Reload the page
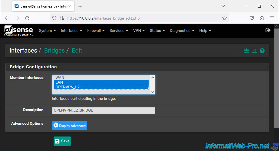Viewport: 279px width, 151px height. [27, 18]
